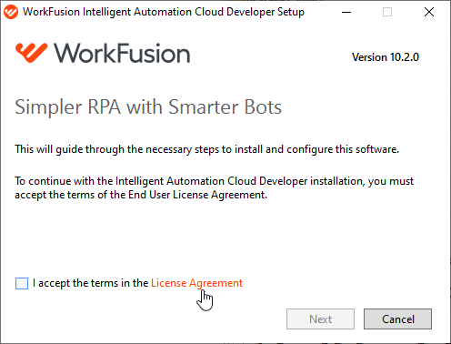Click the WorkFusion wordmark text
The image size is (451, 344).
click(x=122, y=54)
